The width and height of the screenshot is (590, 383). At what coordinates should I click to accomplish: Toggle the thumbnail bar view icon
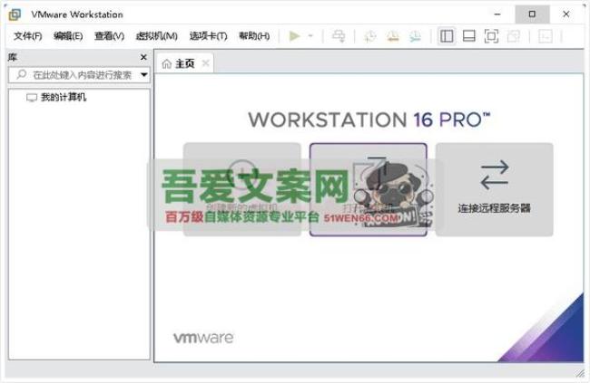coord(469,36)
